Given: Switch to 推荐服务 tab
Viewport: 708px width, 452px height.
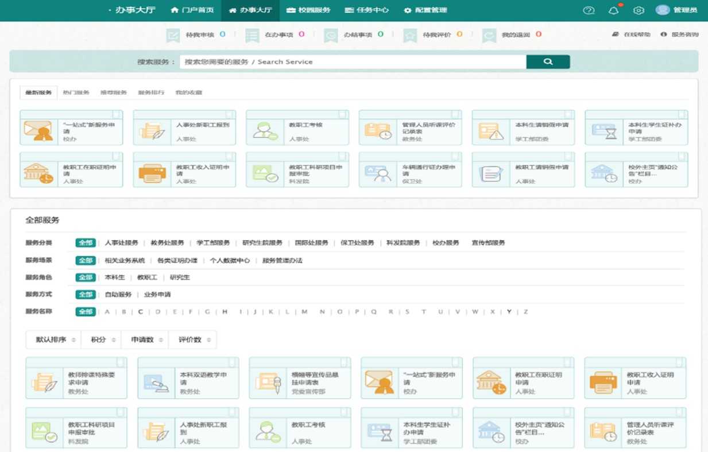Looking at the screenshot, I should click(x=113, y=92).
